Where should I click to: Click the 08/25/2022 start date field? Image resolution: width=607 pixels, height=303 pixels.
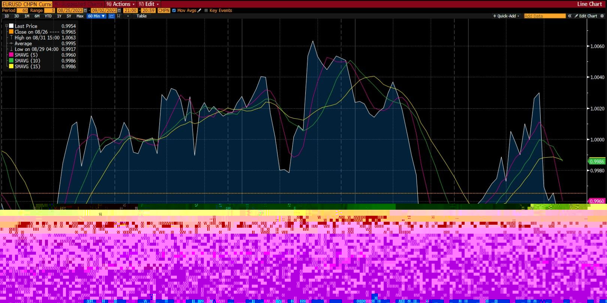click(70, 10)
